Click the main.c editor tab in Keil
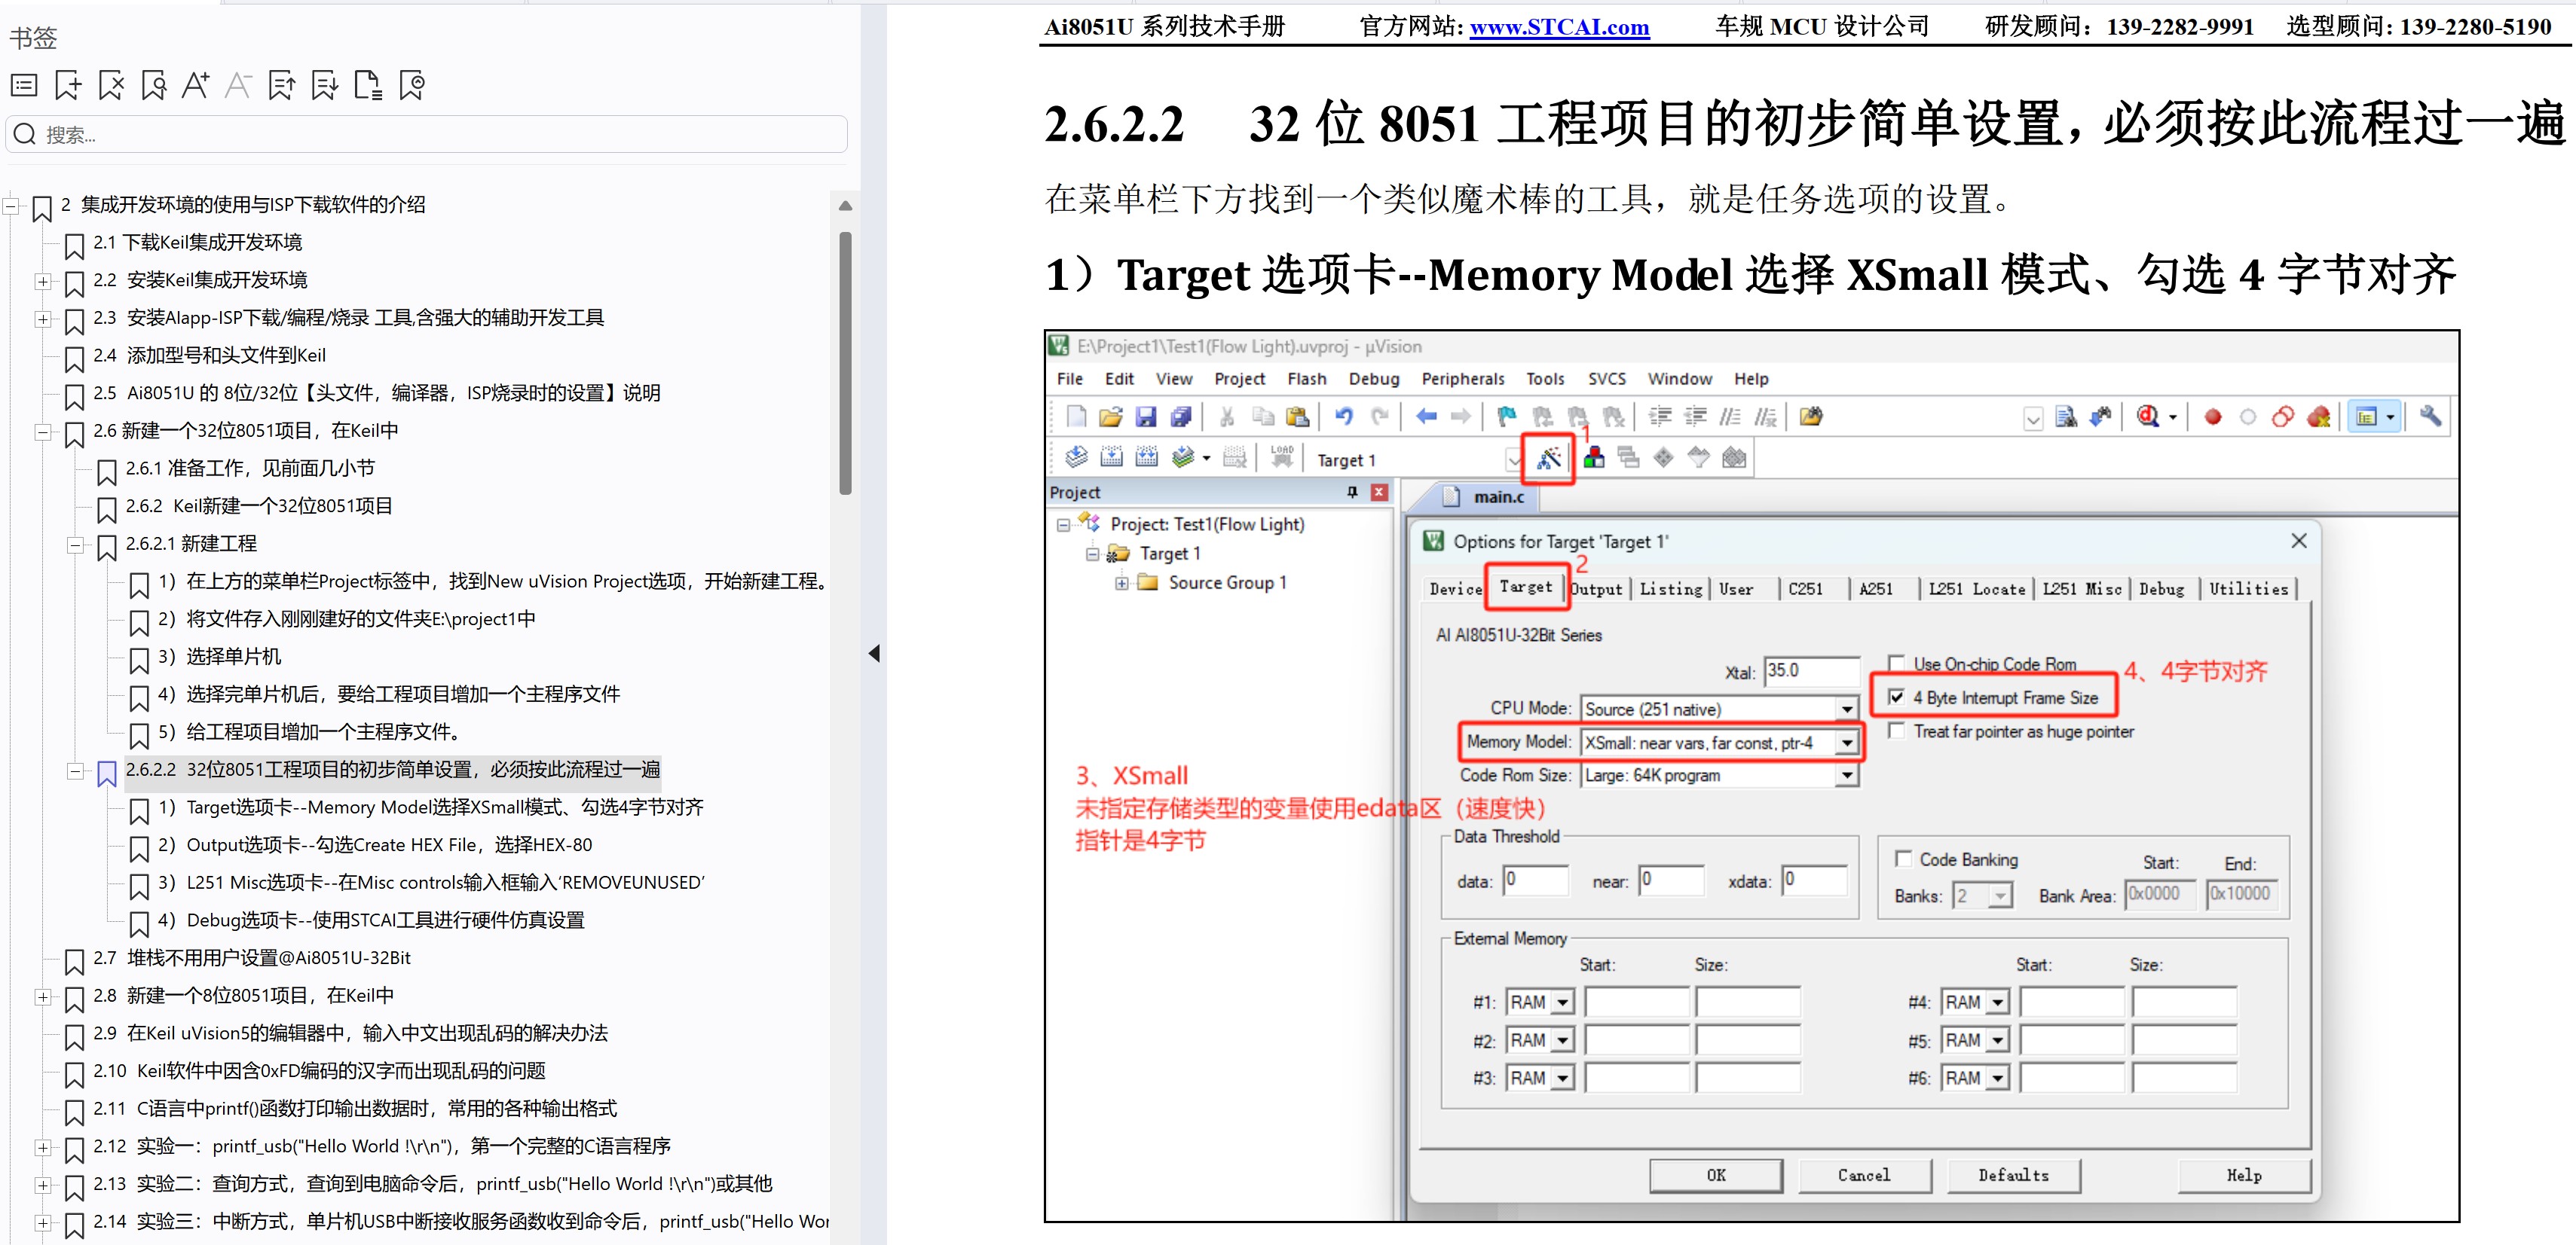Screen dimensions: 2576x1245 [x=1487, y=496]
